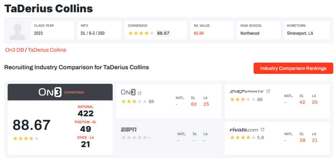Click the 247Sports logo
Image resolution: width=336 pixels, height=162 pixels.
247,91
